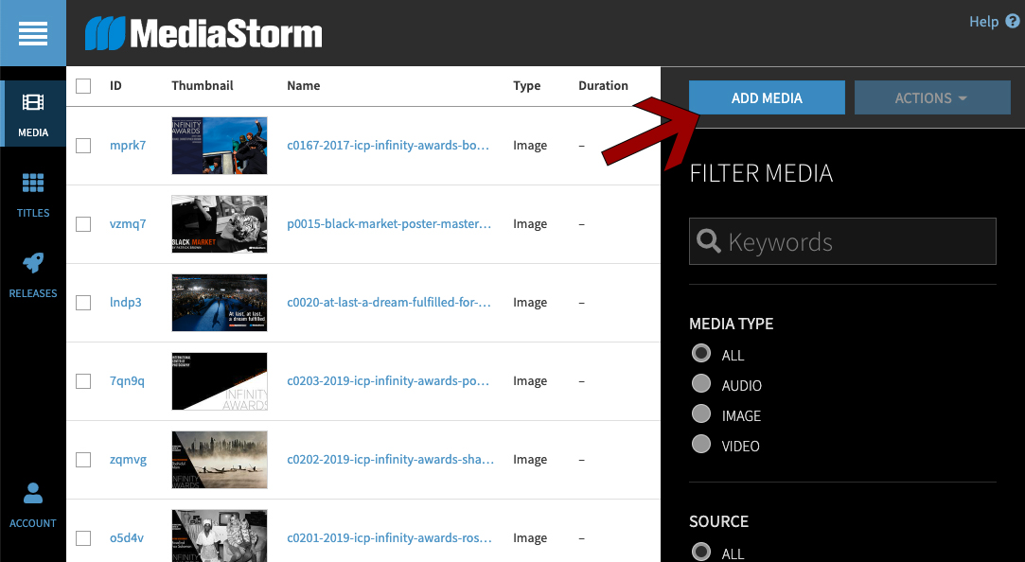Check the box for row mprk7
This screenshot has width=1025, height=562.
[83, 146]
